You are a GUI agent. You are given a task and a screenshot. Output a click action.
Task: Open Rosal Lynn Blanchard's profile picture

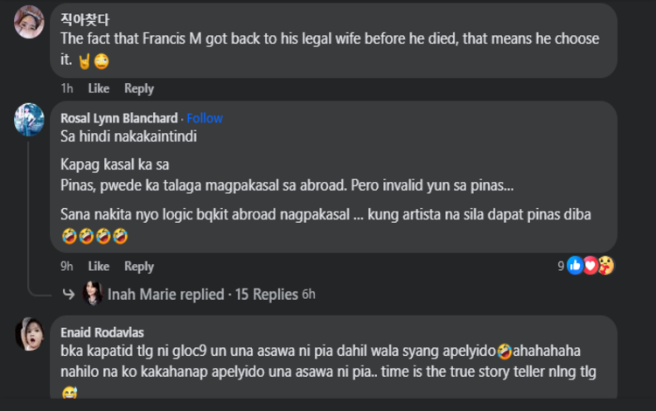(29, 119)
